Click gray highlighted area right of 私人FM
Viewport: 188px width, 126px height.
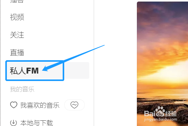(76, 70)
